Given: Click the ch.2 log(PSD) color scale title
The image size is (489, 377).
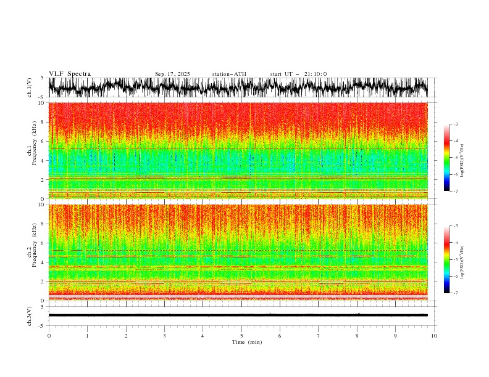Looking at the screenshot, I should pyautogui.click(x=462, y=262).
